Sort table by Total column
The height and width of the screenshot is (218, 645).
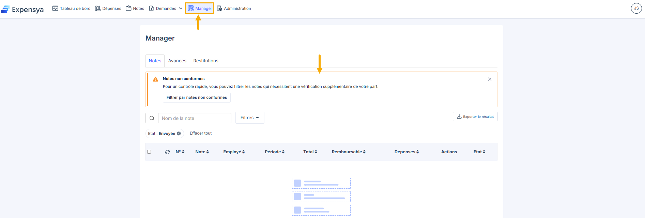pos(310,152)
